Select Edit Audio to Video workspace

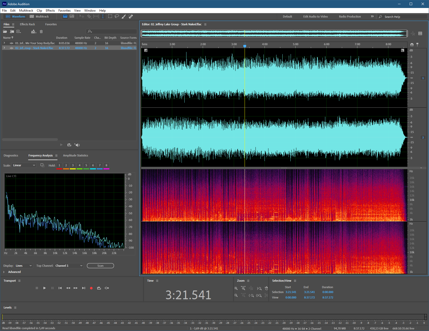pyautogui.click(x=315, y=17)
